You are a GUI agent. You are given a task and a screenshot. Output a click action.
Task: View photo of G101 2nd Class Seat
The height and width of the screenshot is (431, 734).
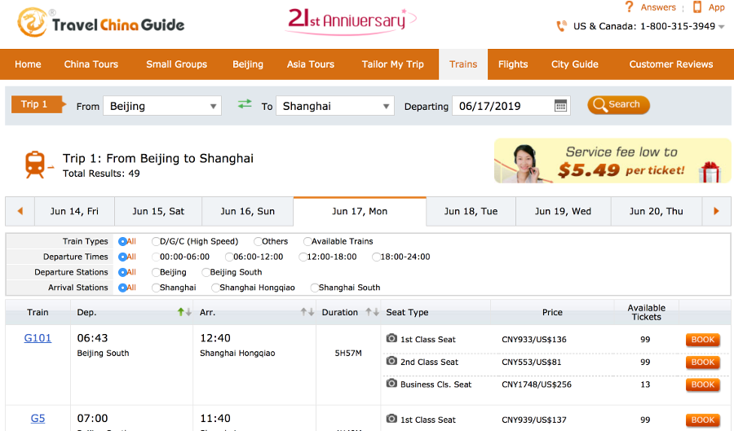391,361
